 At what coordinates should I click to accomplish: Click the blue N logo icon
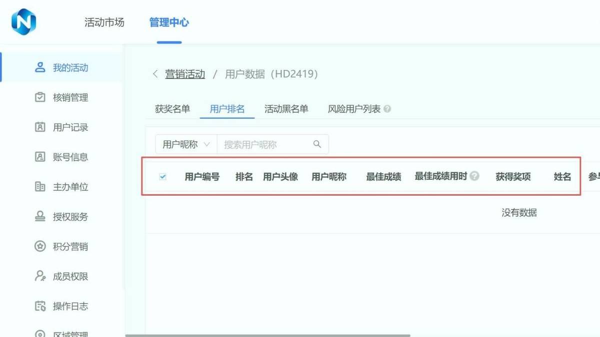[24, 22]
